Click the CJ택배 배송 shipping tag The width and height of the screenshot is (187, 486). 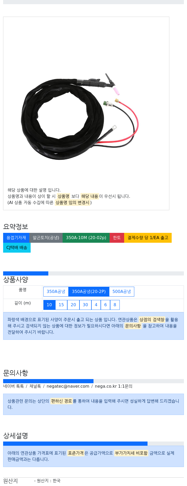17,248
